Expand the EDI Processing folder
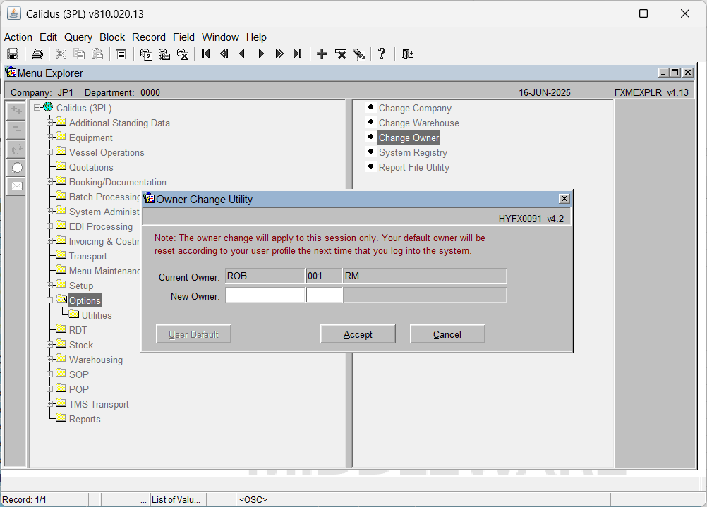The width and height of the screenshot is (707, 507). tap(50, 226)
